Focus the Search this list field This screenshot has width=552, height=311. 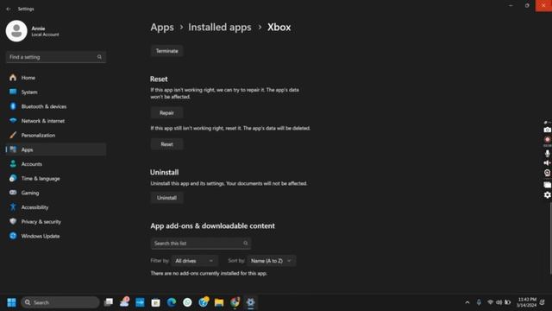(x=201, y=244)
